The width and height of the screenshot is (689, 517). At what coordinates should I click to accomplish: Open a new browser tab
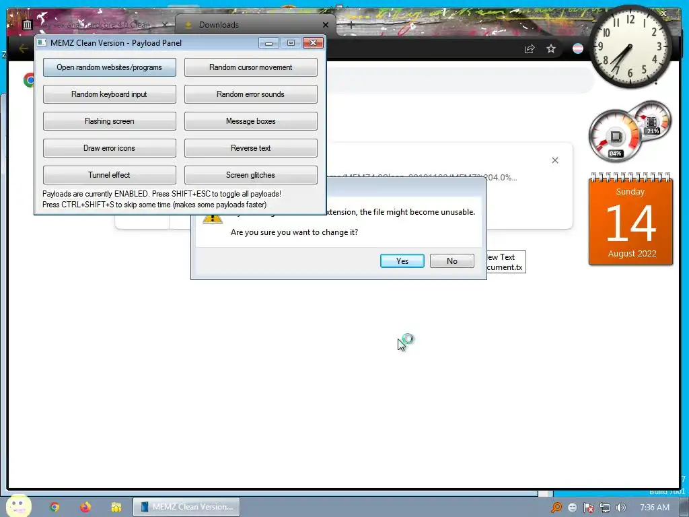[351, 25]
